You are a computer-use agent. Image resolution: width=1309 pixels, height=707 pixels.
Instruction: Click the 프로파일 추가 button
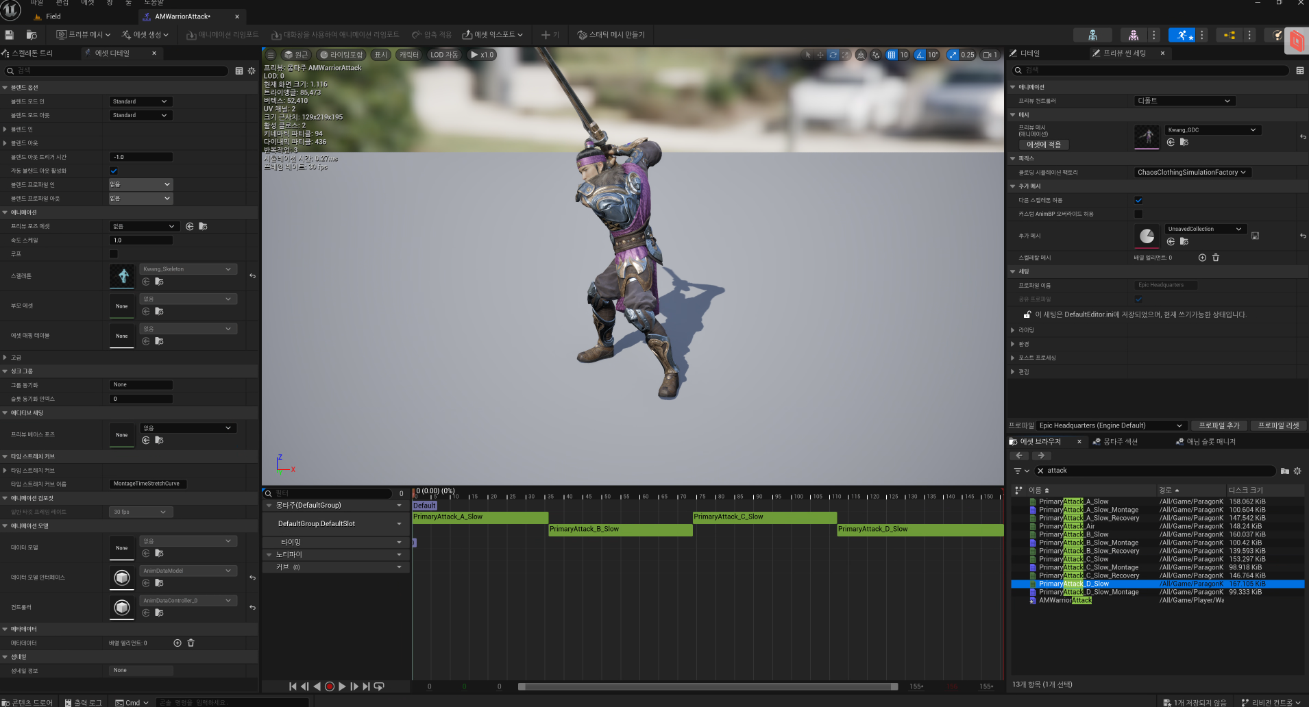1219,425
